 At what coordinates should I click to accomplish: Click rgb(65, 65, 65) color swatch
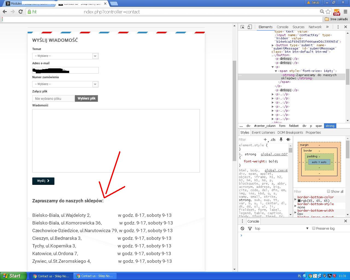coord(299,201)
